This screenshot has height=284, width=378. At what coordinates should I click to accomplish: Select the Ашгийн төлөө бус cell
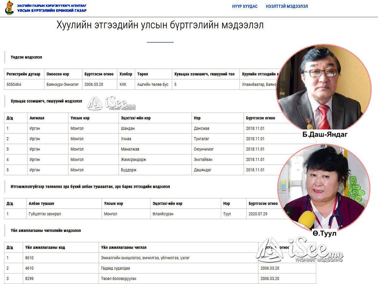click(x=153, y=85)
